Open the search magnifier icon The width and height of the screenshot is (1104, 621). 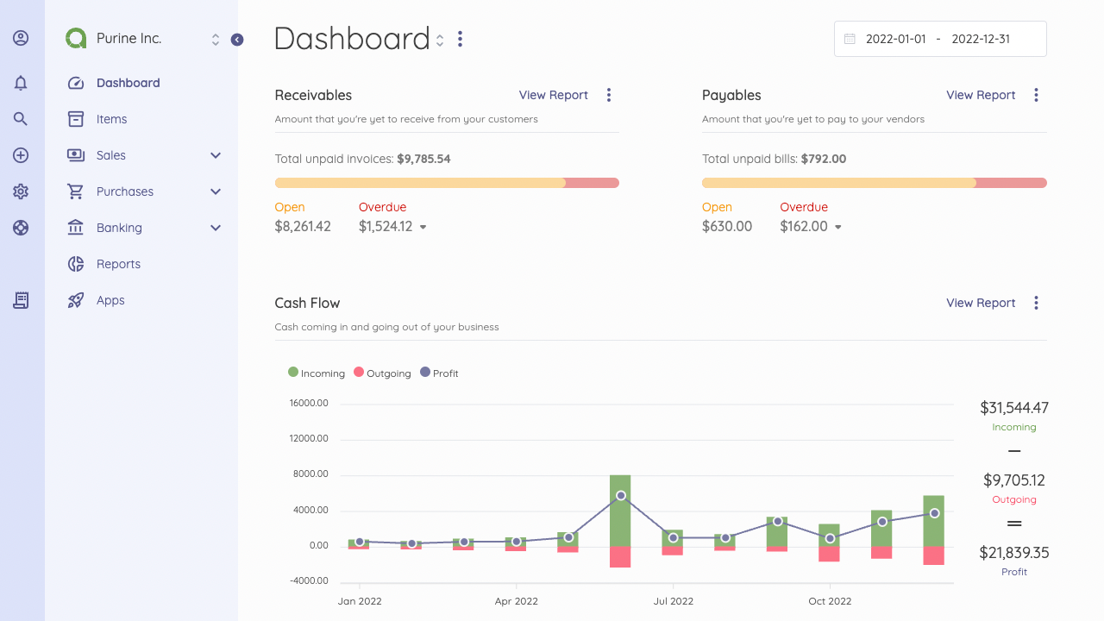21,119
